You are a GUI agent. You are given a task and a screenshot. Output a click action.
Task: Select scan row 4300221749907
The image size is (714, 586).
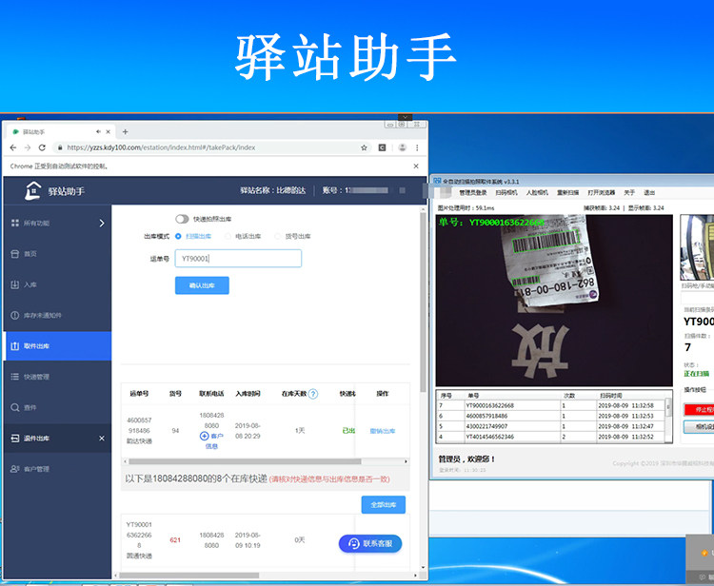[551, 426]
